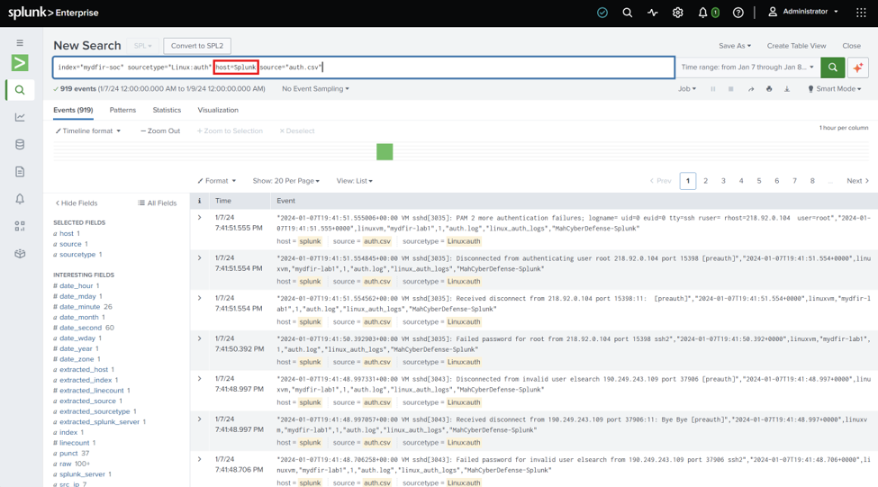Viewport: 878px width, 487px height.
Task: Open the AI assistant sparkle icon
Action: (858, 68)
